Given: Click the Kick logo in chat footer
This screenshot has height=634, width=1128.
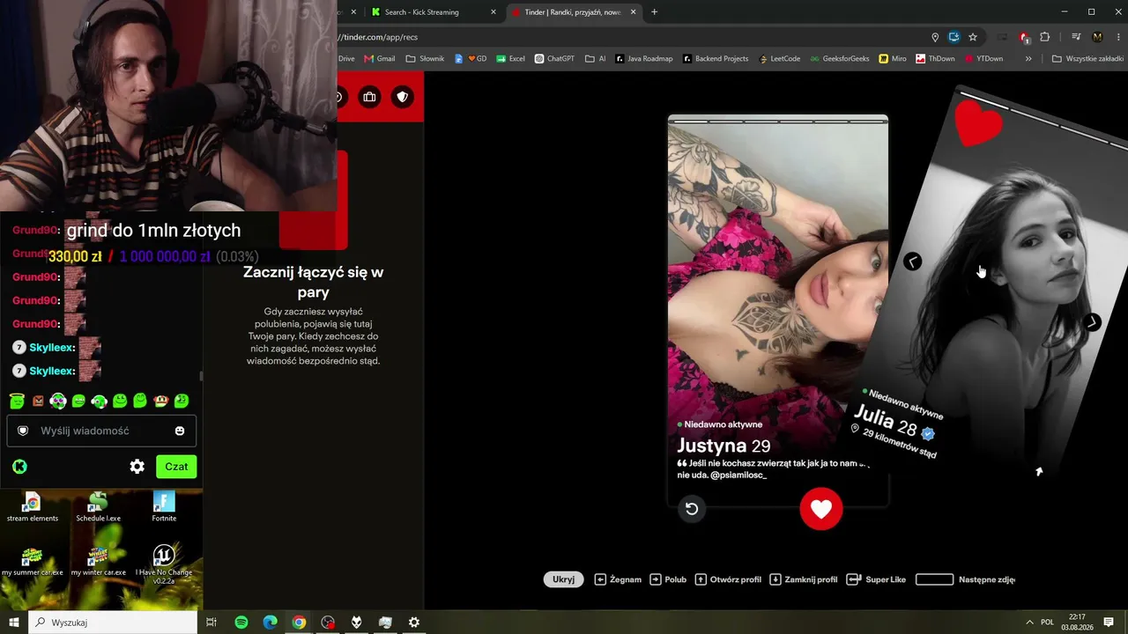Looking at the screenshot, I should pos(19,467).
